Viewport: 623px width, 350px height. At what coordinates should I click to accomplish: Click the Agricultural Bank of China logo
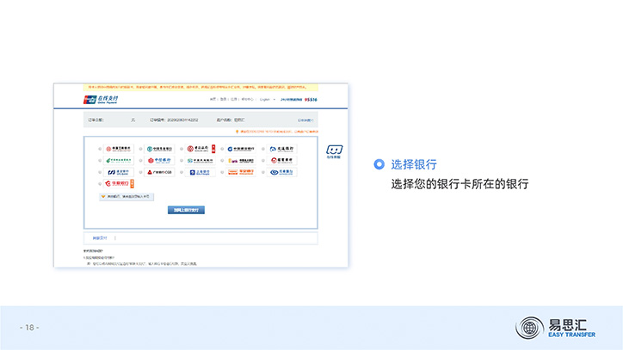coord(160,148)
